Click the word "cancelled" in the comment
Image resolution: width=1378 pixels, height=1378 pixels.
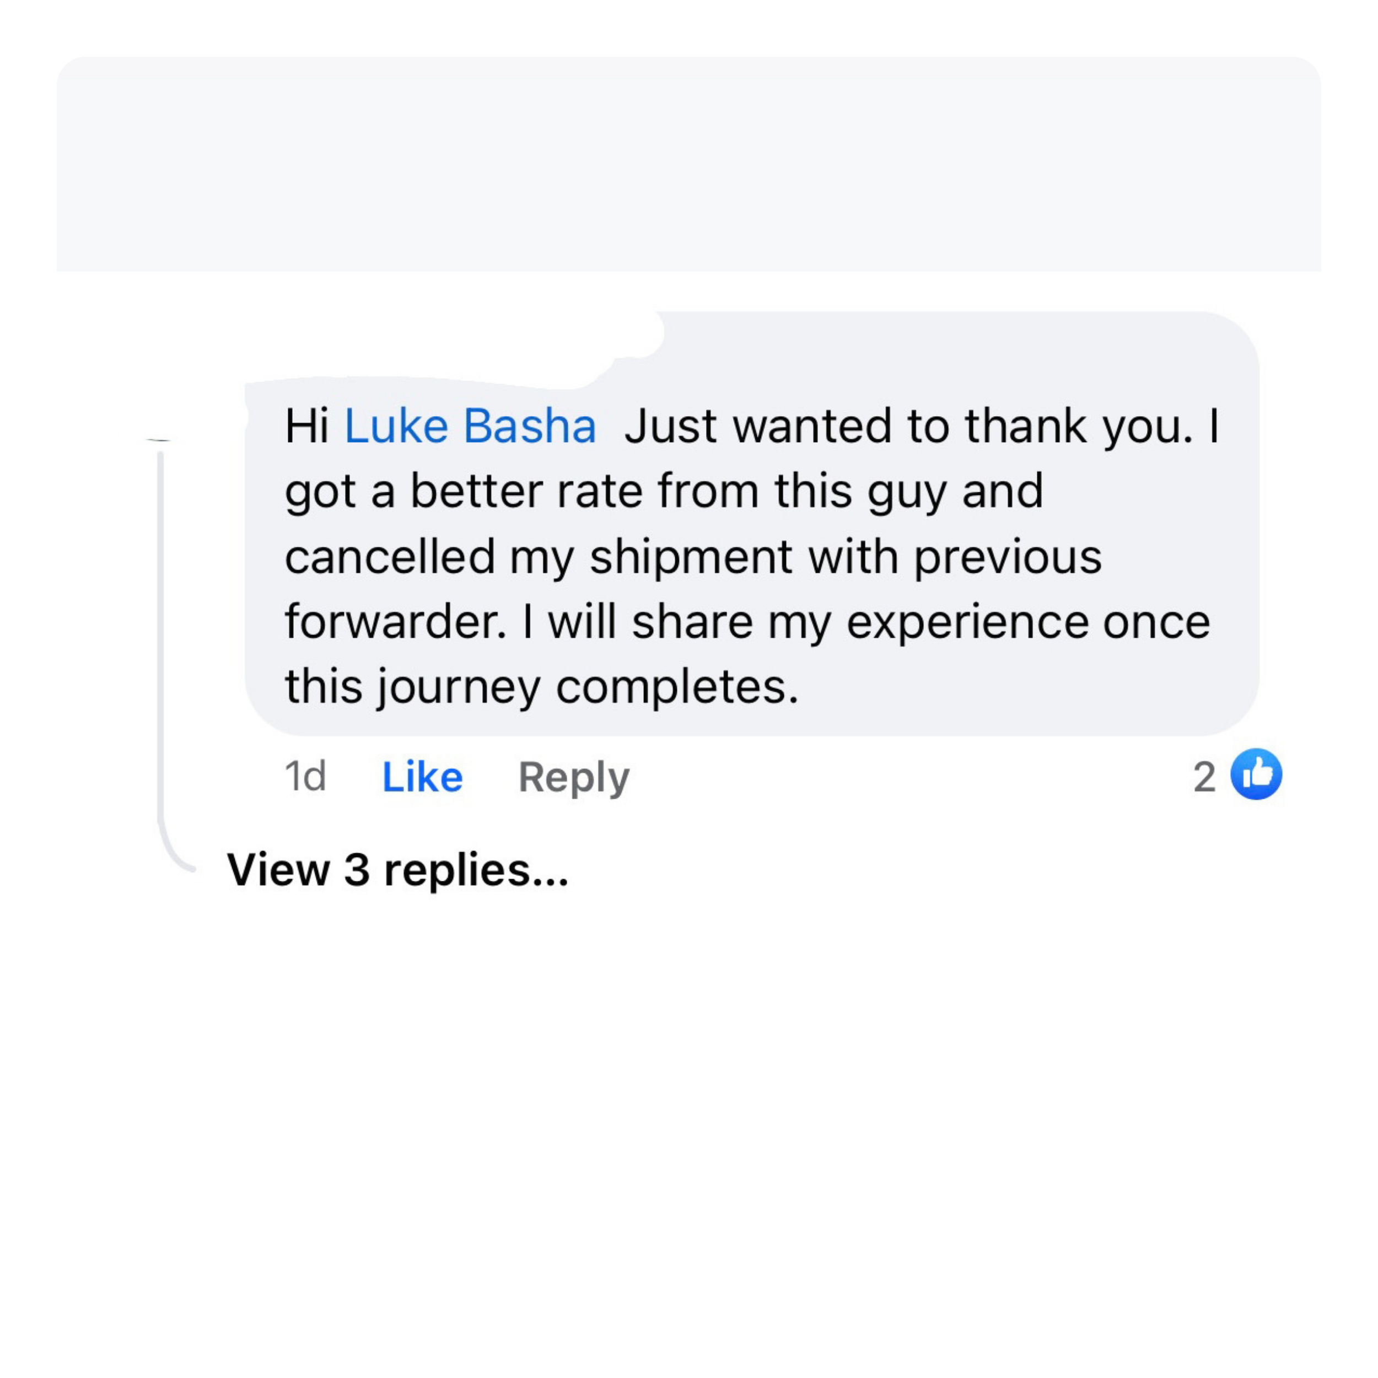[x=390, y=557]
